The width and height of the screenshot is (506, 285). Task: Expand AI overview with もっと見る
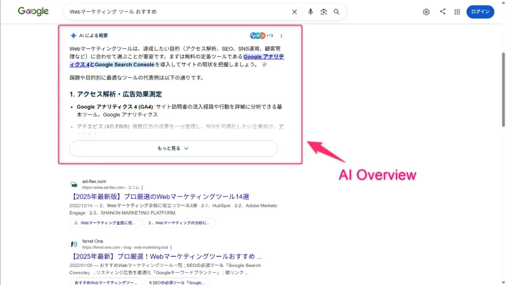tap(173, 148)
